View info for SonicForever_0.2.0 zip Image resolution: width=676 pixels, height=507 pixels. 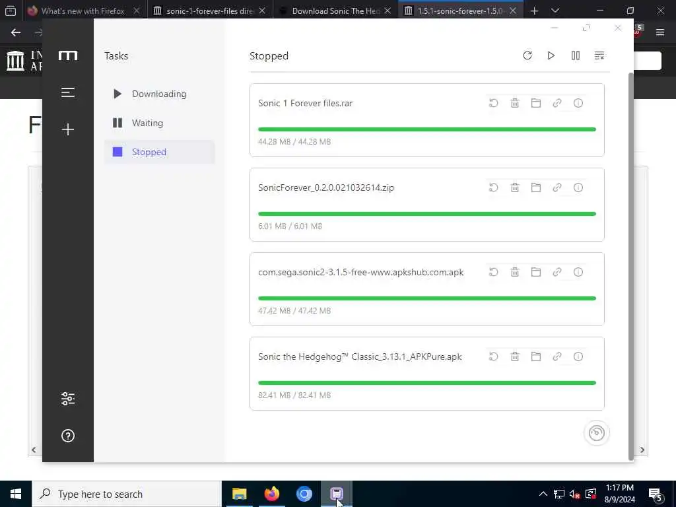[578, 187]
